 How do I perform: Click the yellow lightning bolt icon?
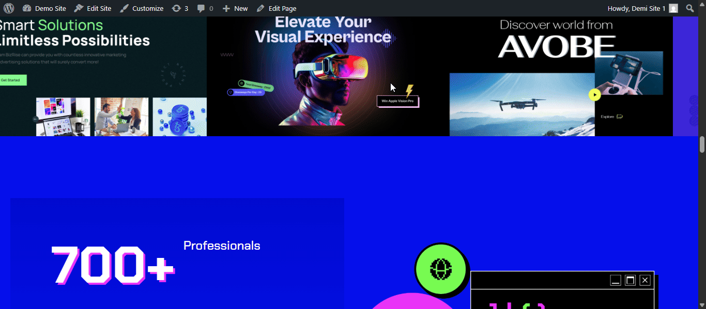(409, 91)
